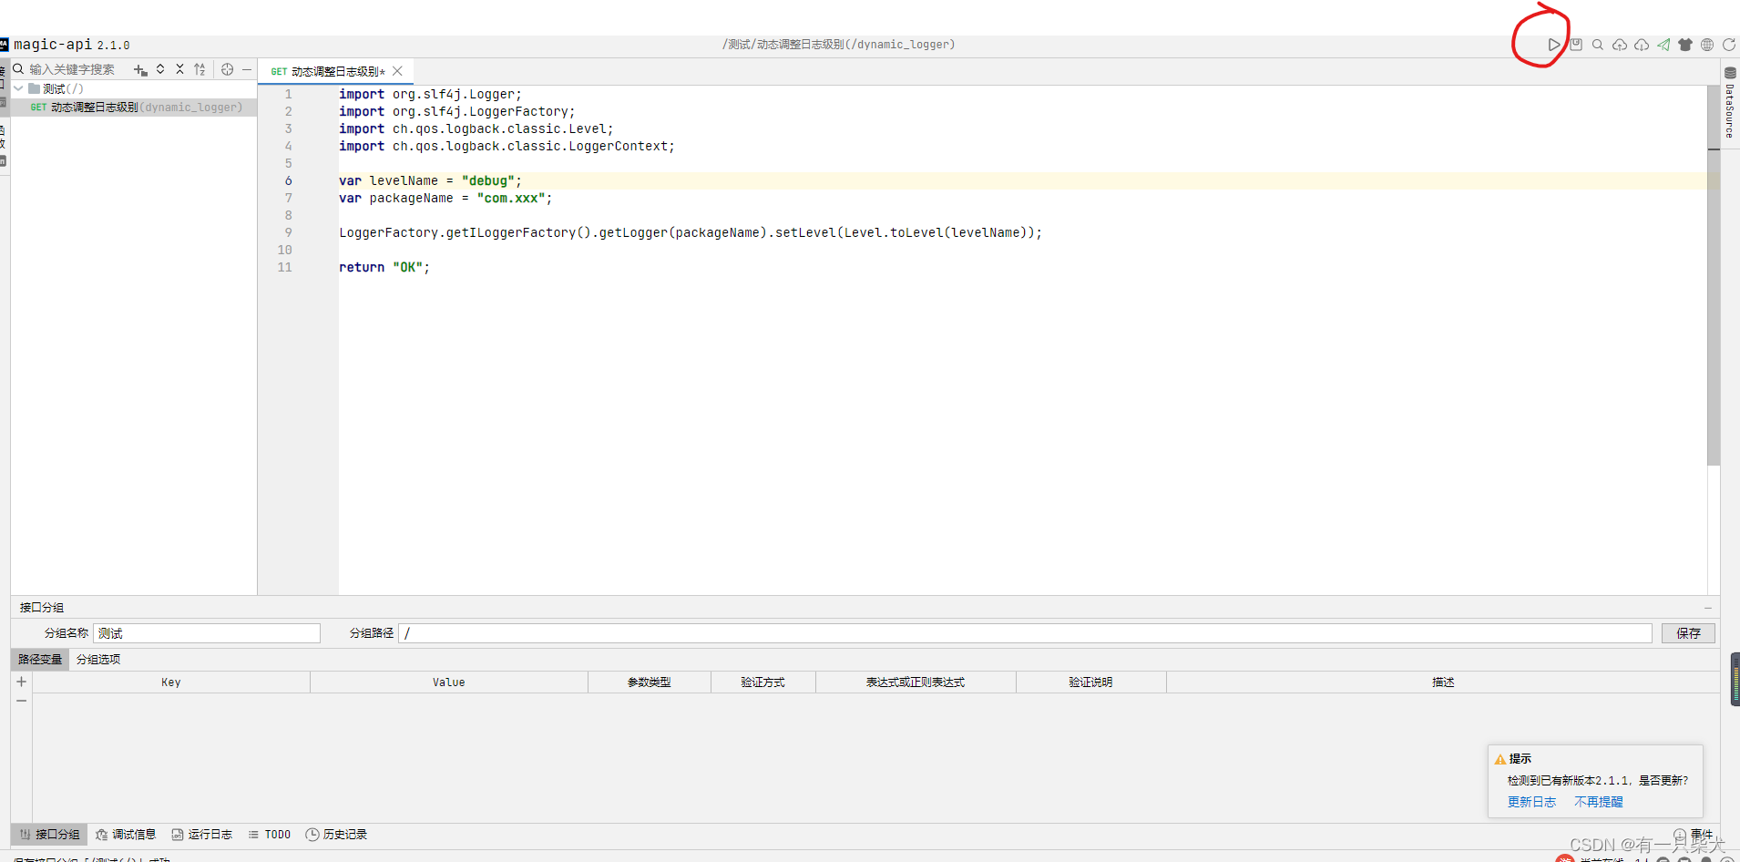Open the 调试信息 bottom tab
This screenshot has height=862, width=1740.
coord(126,835)
